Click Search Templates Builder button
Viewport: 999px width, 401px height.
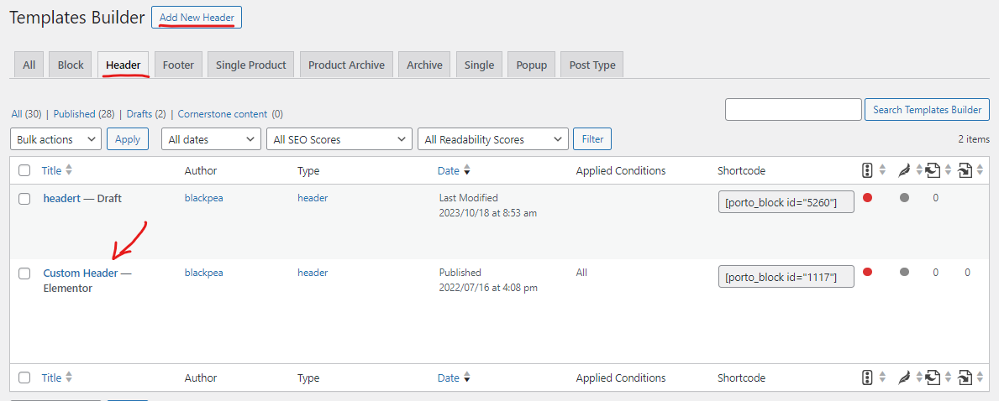(927, 110)
